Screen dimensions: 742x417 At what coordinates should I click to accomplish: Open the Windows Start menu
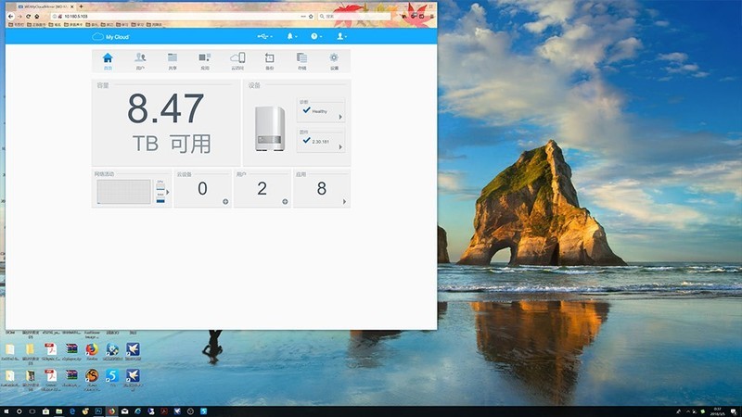(x=6, y=411)
